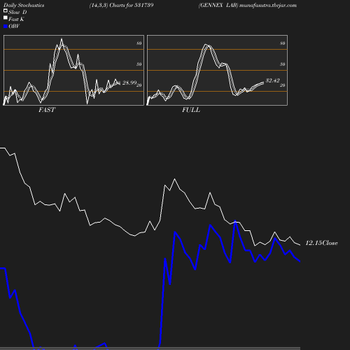Click the FULL chart label
Viewport: 350px width, 350px height.
click(x=191, y=110)
